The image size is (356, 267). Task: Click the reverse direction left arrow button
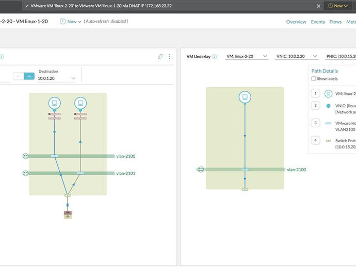[18, 76]
